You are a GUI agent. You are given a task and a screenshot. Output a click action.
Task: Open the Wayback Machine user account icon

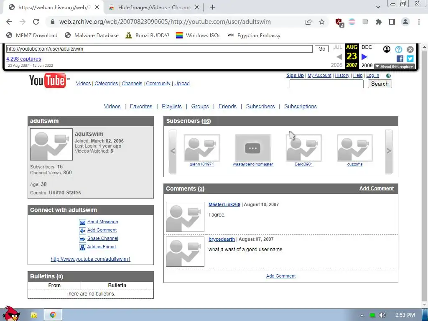pyautogui.click(x=387, y=49)
